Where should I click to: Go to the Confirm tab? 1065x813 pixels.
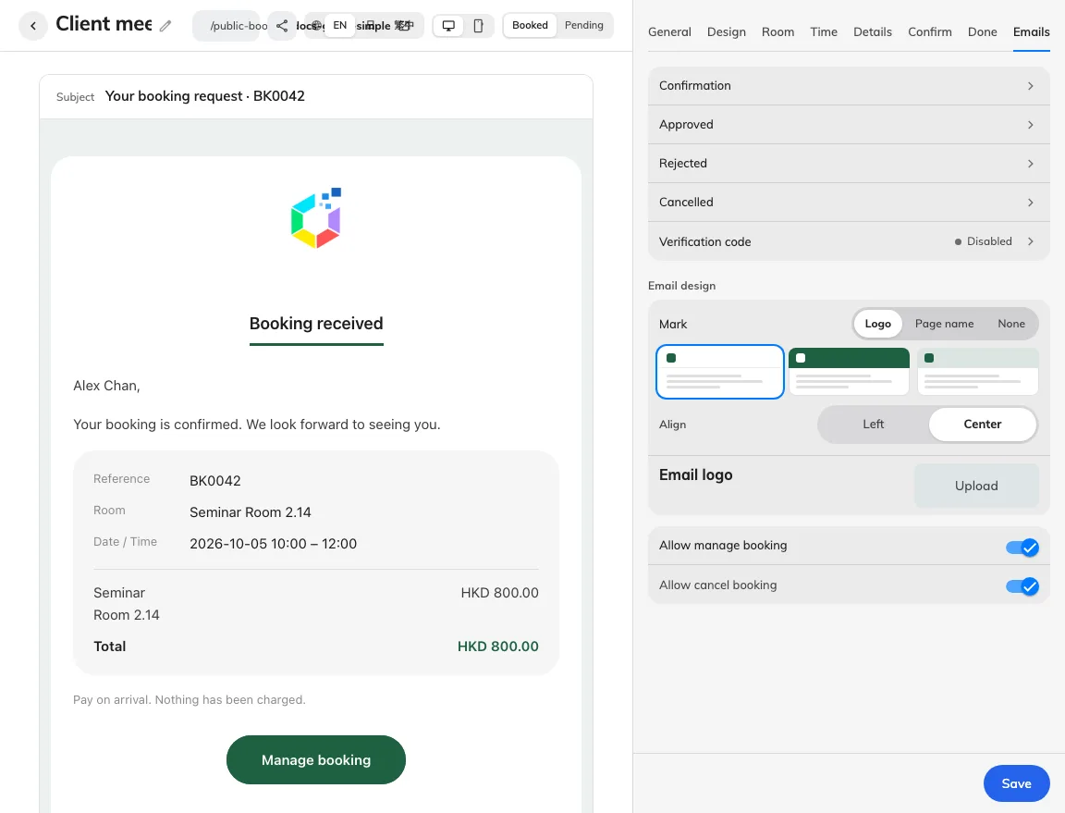click(x=930, y=32)
